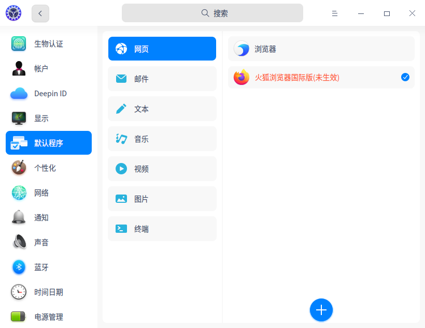Go back using the arrow button
Viewport: 425px width, 328px height.
40,13
